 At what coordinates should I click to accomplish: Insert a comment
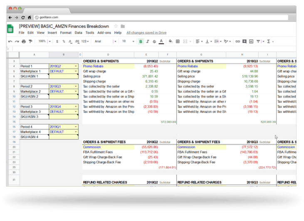click(245, 42)
